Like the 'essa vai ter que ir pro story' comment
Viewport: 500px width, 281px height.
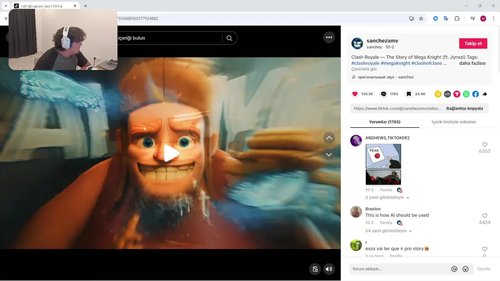click(x=484, y=249)
